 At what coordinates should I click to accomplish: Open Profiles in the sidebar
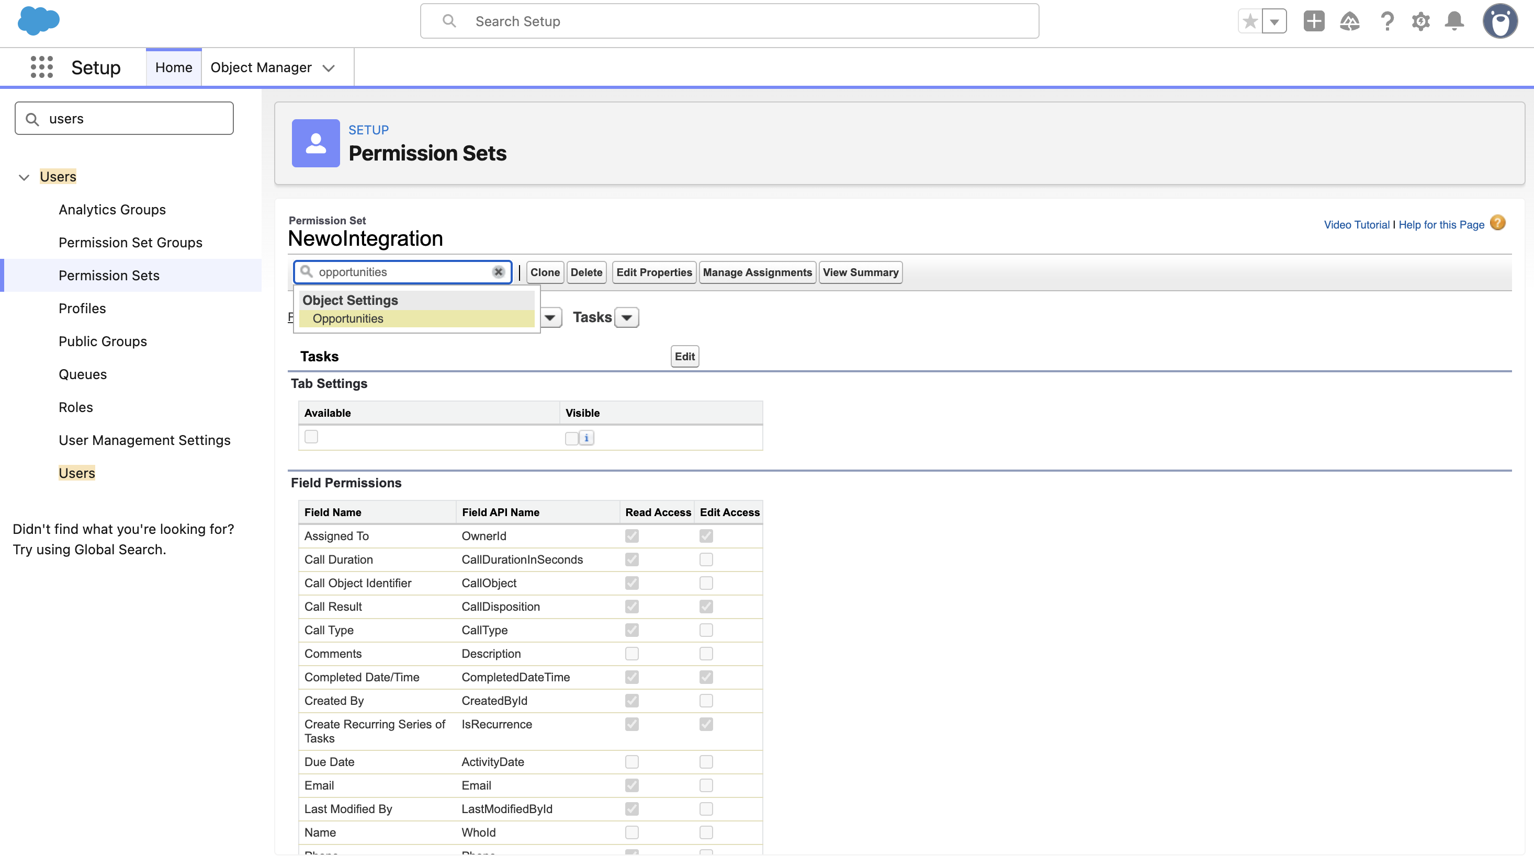tap(82, 308)
